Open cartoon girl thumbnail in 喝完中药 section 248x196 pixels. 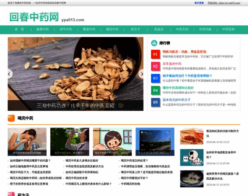tap(112, 142)
